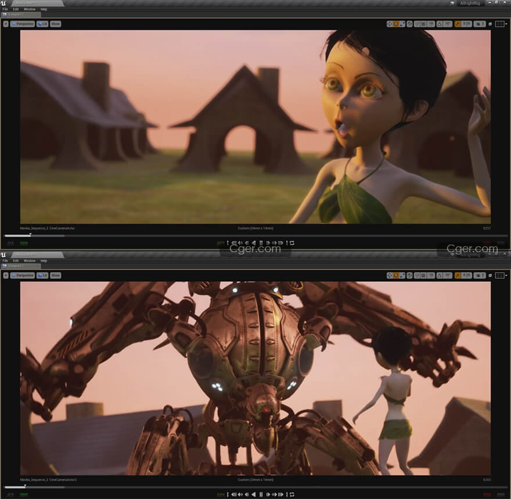The width and height of the screenshot is (511, 499).
Task: Open the Lit view mode dropdown in the lower viewport
Action: pyautogui.click(x=42, y=275)
